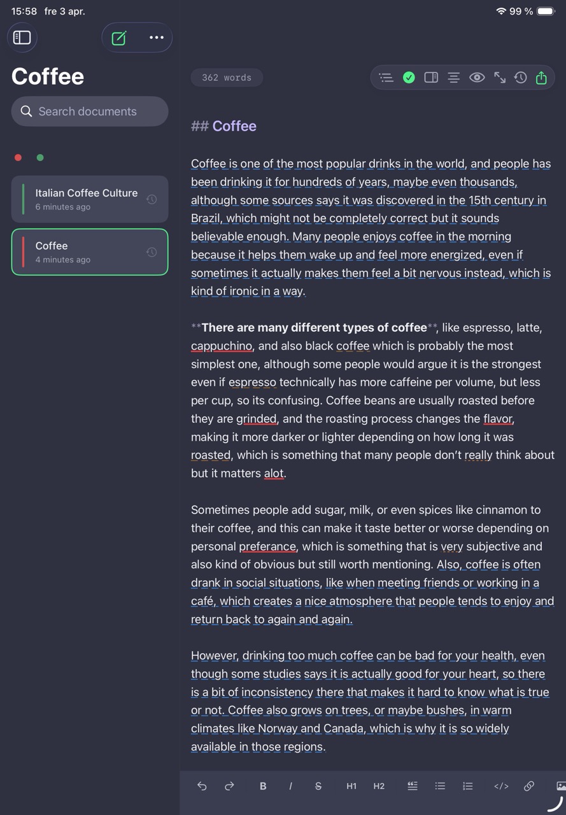Toggle preview mode with eye icon
The image size is (566, 815).
click(477, 78)
